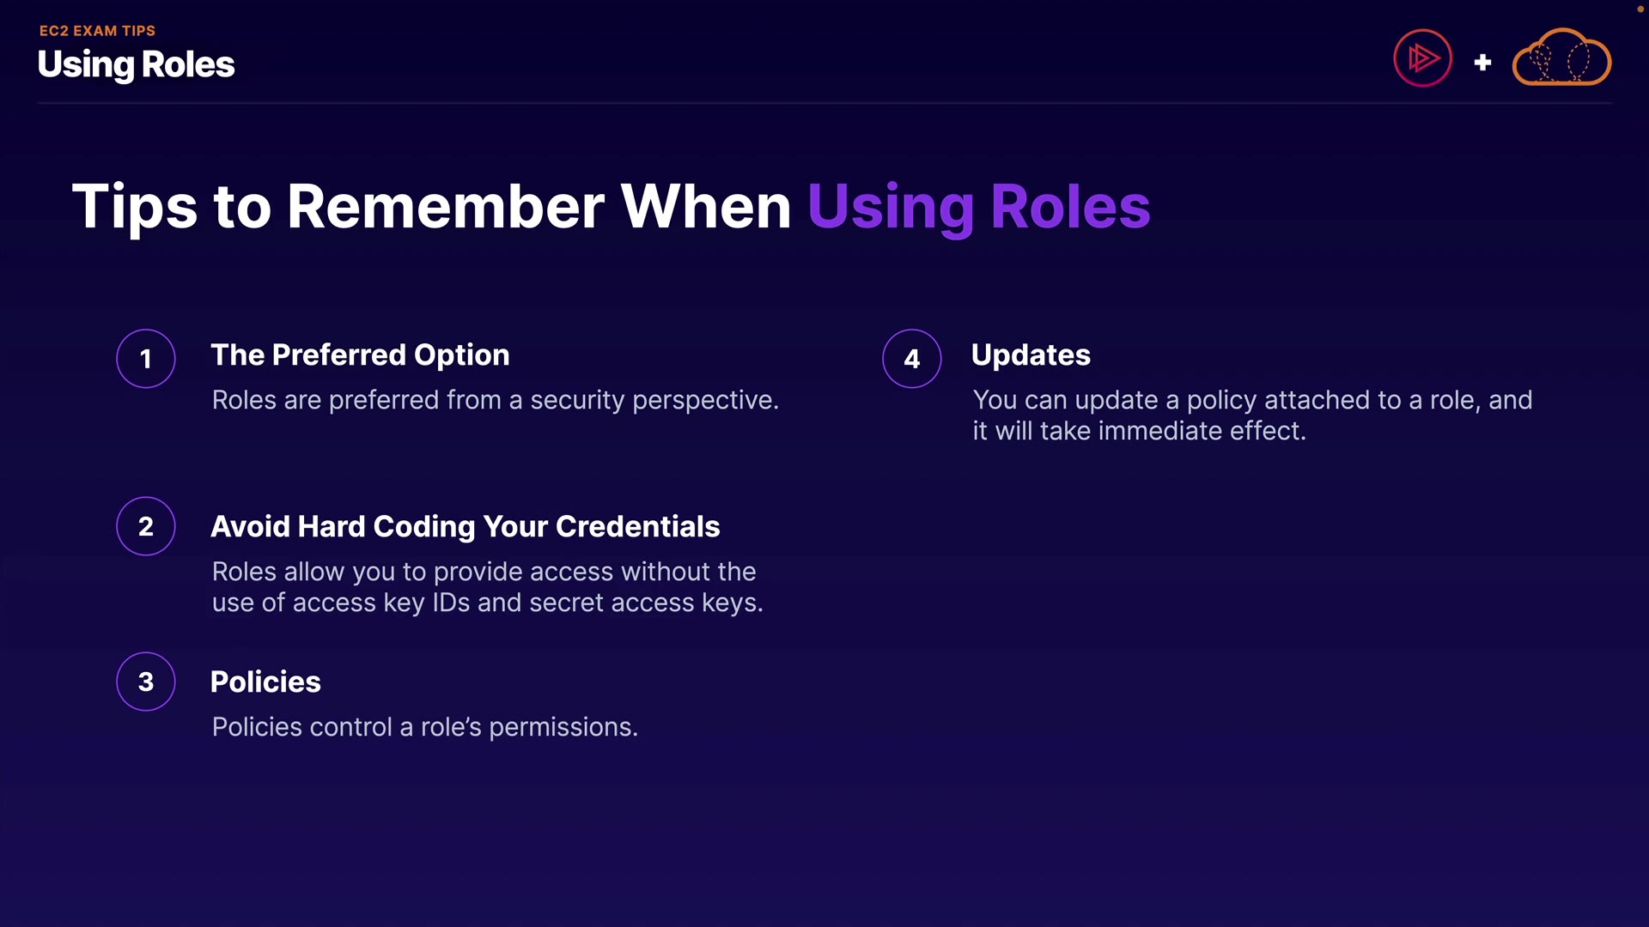
Task: Click the number 1 circle icon
Action: tap(146, 359)
